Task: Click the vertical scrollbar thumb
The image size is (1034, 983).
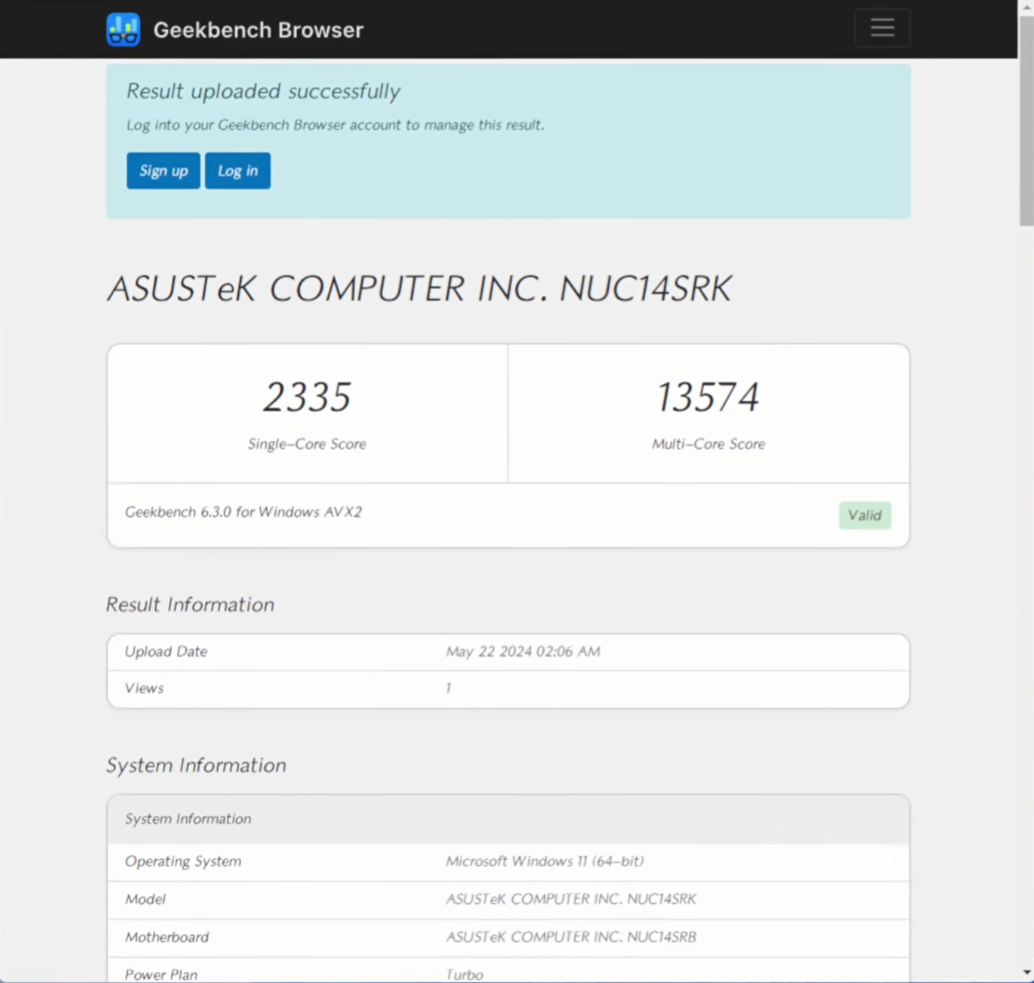Action: pyautogui.click(x=1026, y=121)
